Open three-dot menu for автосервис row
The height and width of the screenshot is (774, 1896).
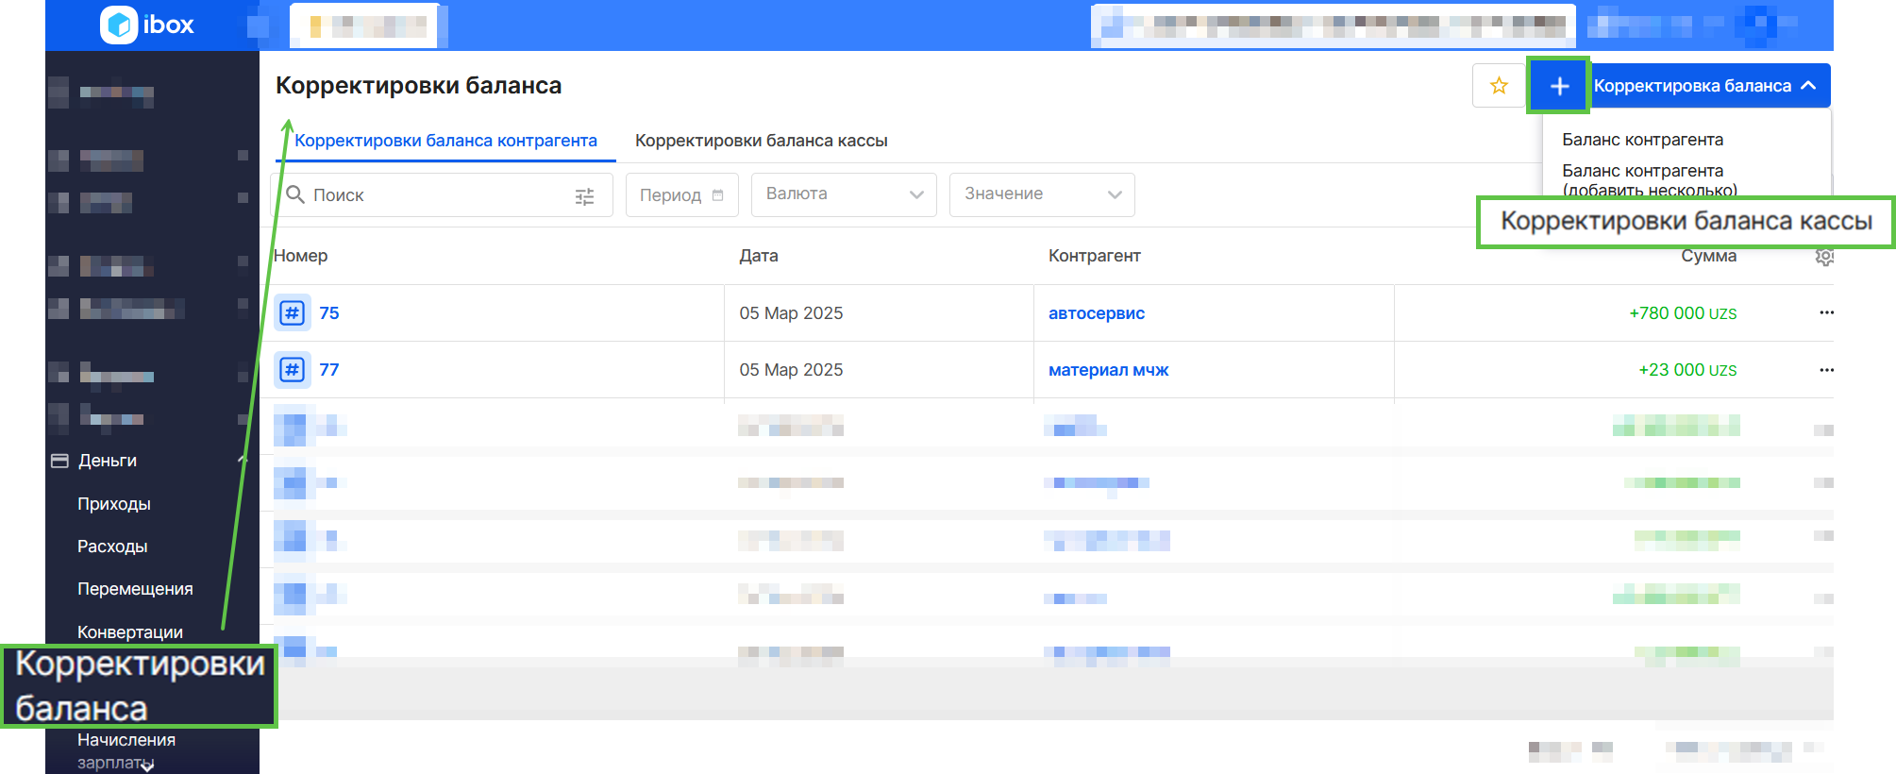(1826, 313)
